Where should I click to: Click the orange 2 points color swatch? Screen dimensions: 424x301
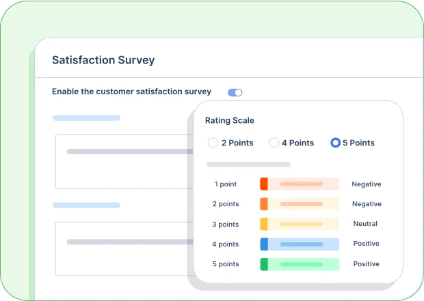click(x=264, y=204)
